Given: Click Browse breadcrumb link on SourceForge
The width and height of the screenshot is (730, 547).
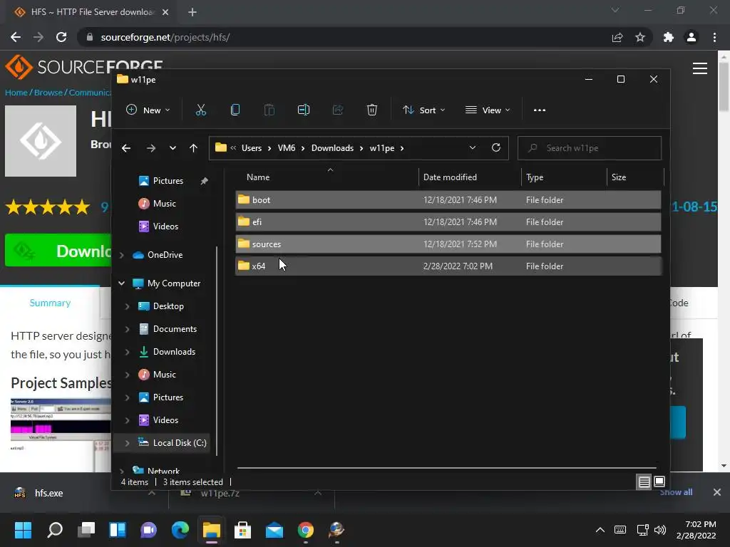Looking at the screenshot, I should coord(48,93).
